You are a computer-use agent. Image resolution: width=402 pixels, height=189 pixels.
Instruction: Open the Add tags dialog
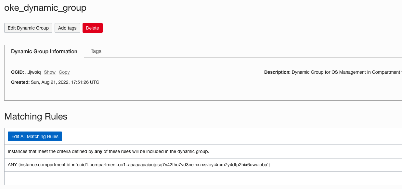click(x=67, y=28)
